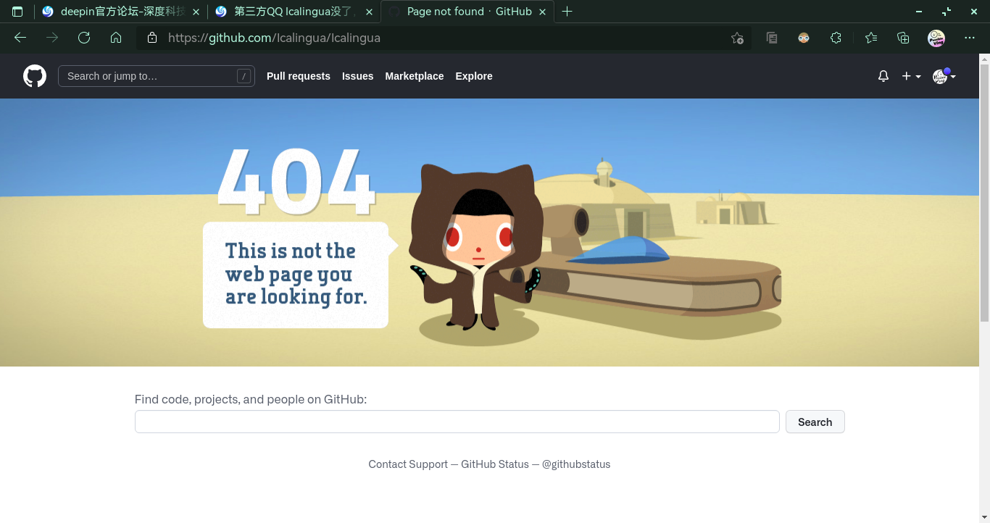Switch to the deepin官方论坛 tab
This screenshot has width=990, height=523.
tap(121, 12)
